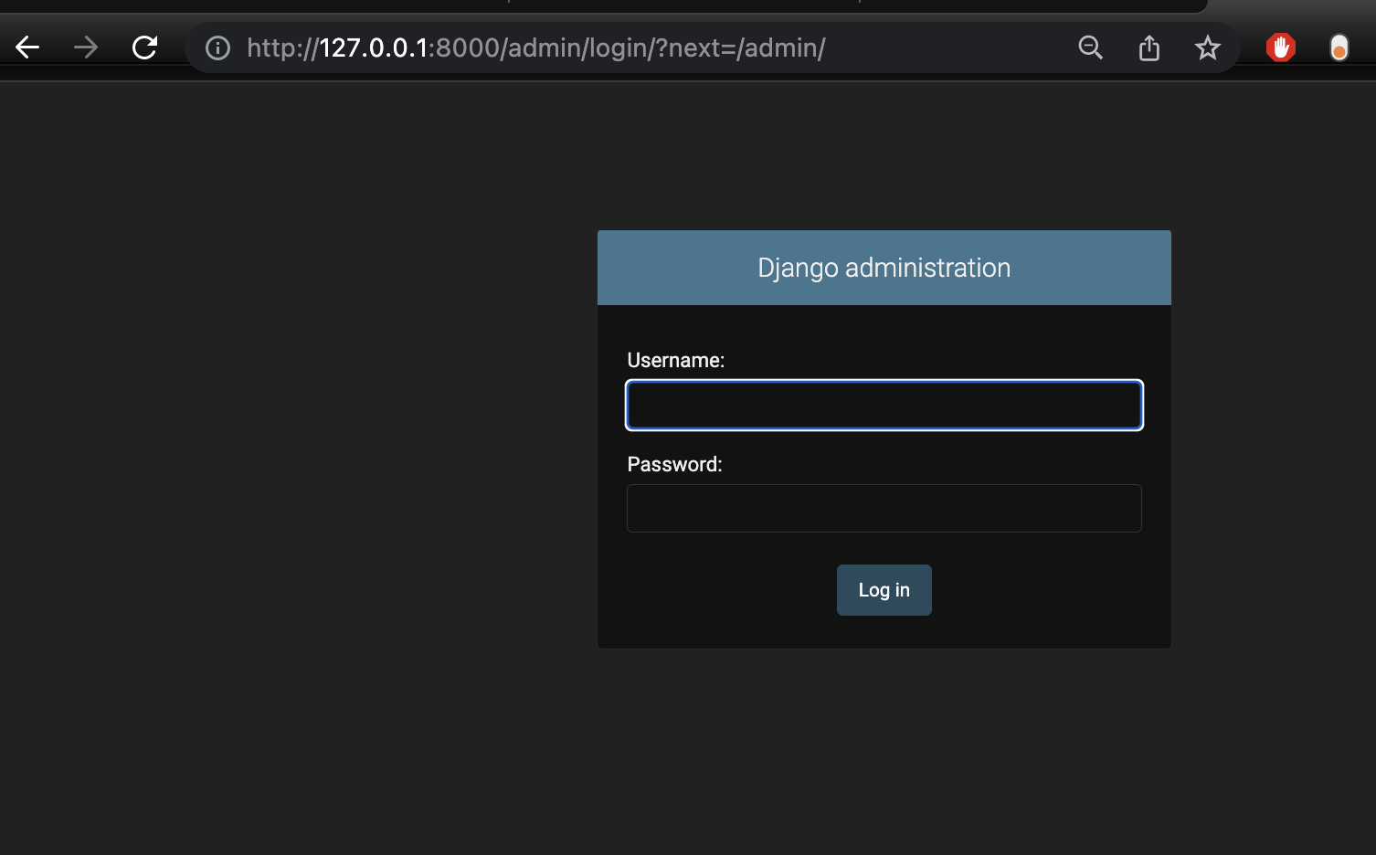Click into the Username field
This screenshot has width=1376, height=855.
[884, 405]
